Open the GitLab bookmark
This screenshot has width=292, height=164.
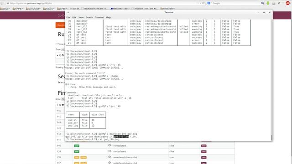(x=75, y=9)
